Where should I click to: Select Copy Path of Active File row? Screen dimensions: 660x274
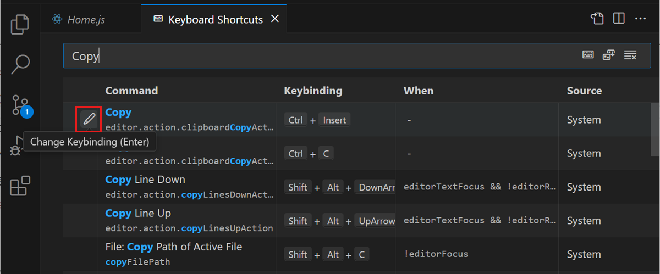tap(189, 254)
